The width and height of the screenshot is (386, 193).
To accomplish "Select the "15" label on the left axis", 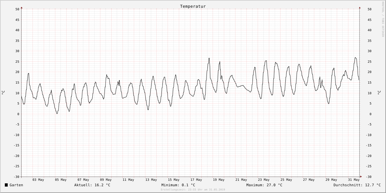I will 17,83.
